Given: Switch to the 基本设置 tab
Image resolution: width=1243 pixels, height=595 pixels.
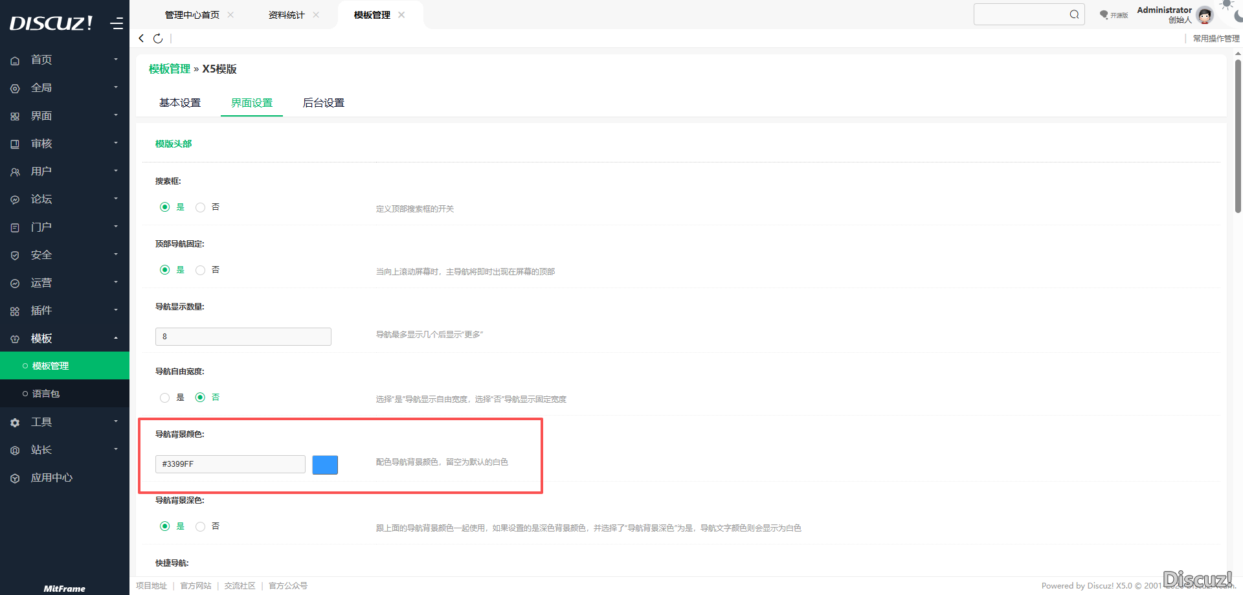Looking at the screenshot, I should coord(180,103).
